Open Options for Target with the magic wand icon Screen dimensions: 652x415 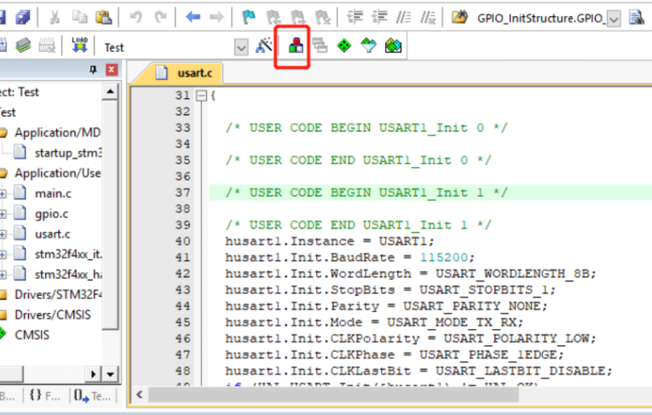[x=263, y=45]
